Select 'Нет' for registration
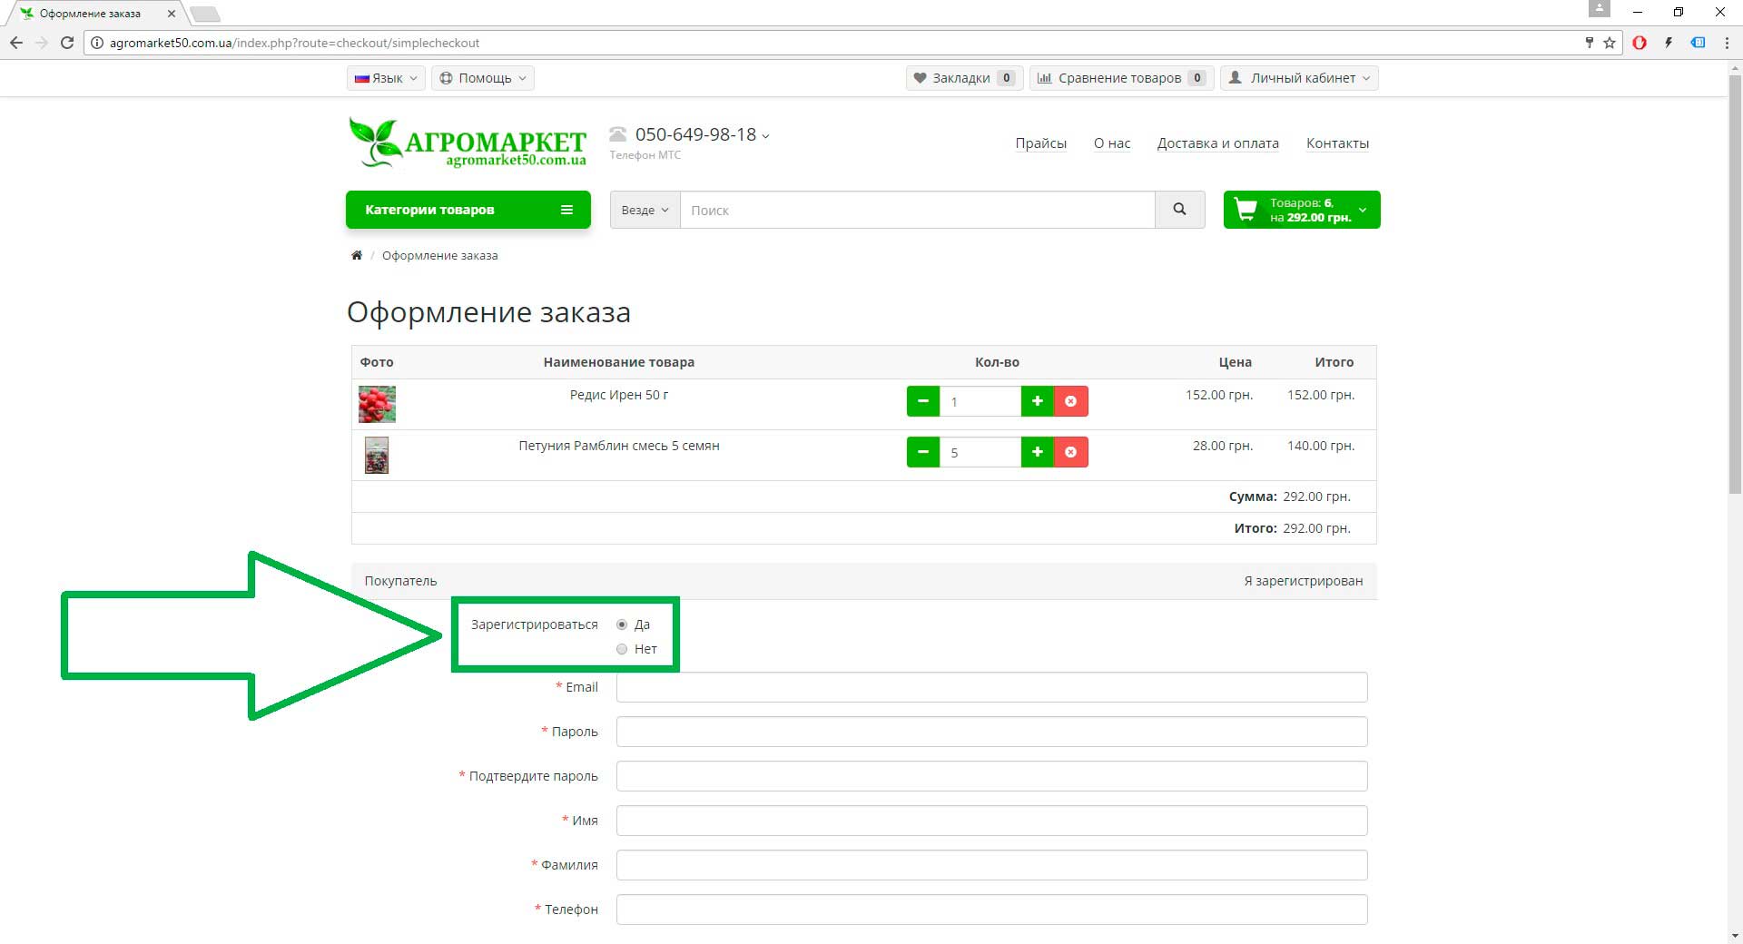Screen dimensions: 1743x944 622,649
